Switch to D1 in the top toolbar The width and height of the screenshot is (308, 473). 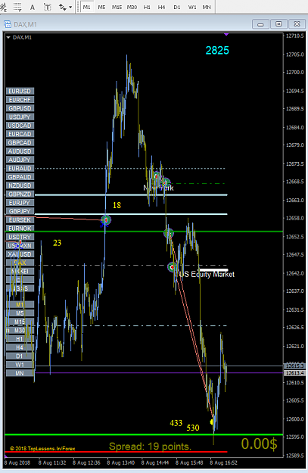tap(177, 7)
